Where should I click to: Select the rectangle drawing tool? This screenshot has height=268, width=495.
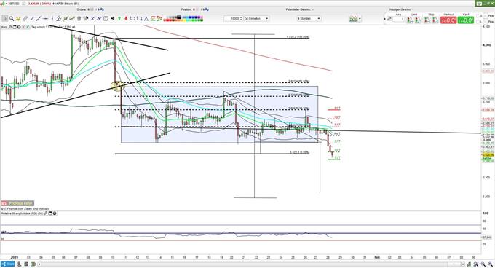(139, 19)
